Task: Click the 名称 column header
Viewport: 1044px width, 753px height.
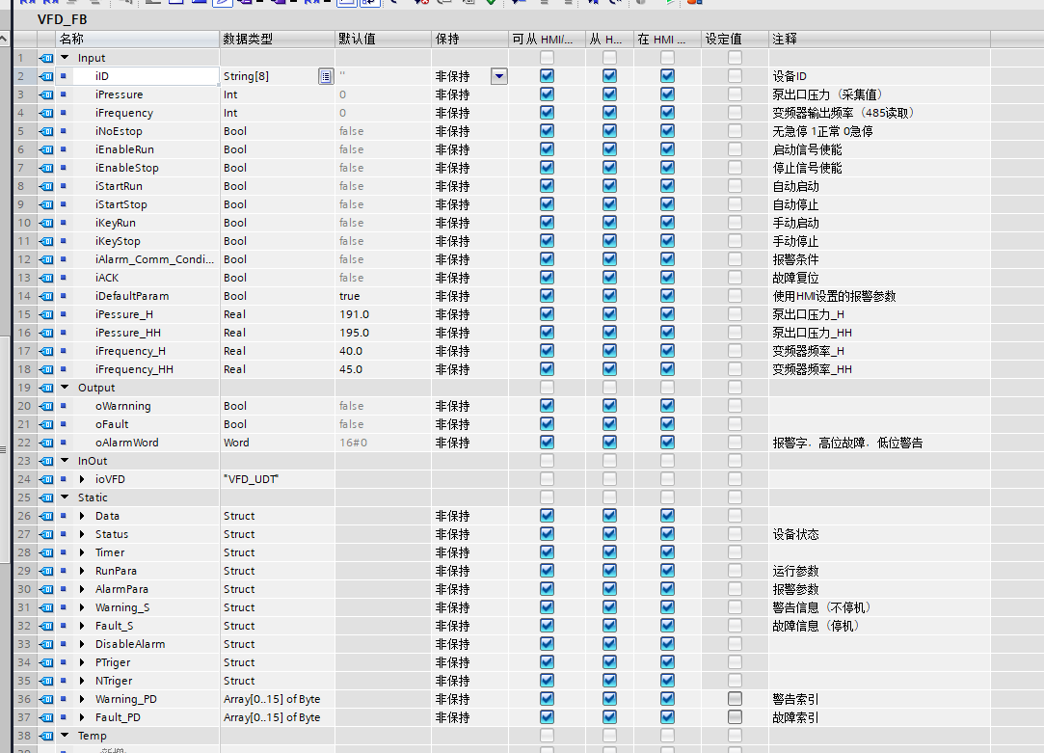Action: (137, 40)
